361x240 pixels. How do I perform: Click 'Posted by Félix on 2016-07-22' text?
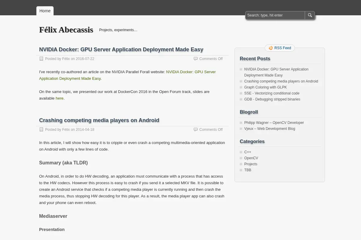coord(69,59)
